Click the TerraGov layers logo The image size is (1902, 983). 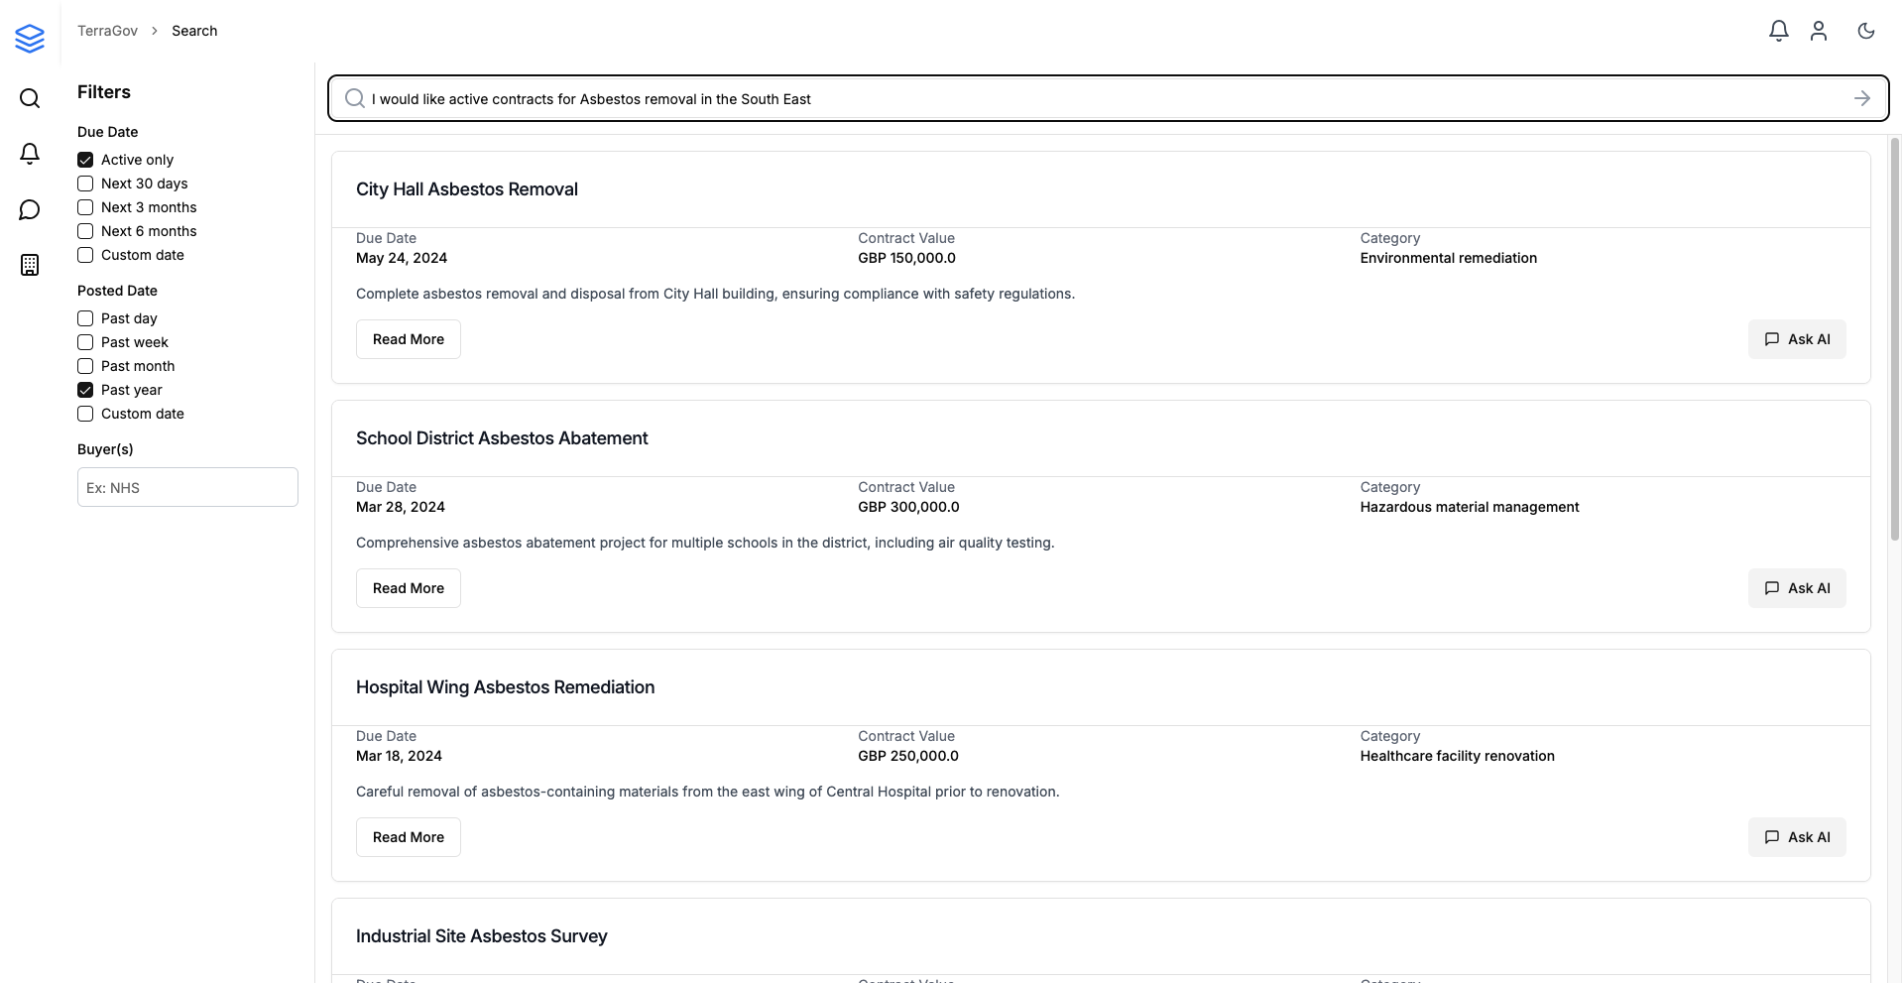30,39
